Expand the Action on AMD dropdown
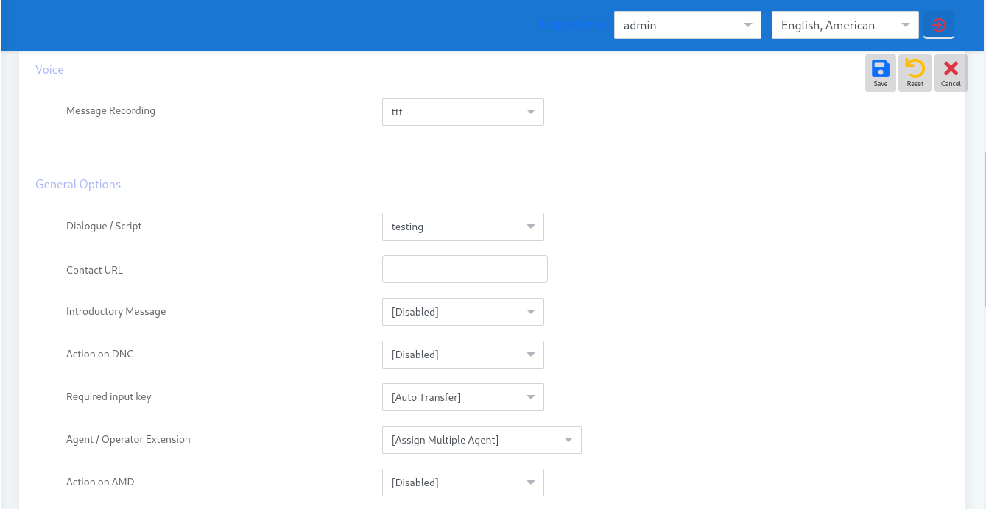The height and width of the screenshot is (509, 986). pos(462,483)
